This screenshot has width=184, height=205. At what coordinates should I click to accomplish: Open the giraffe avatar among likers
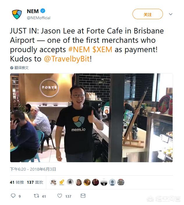click(53, 182)
